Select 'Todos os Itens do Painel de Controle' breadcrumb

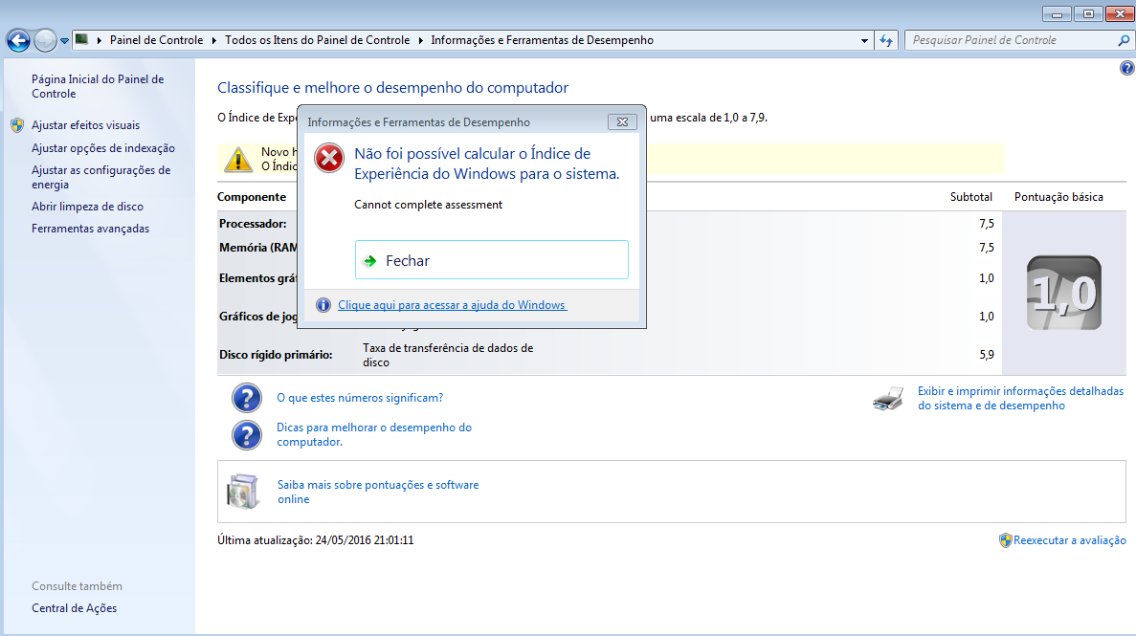pos(318,40)
